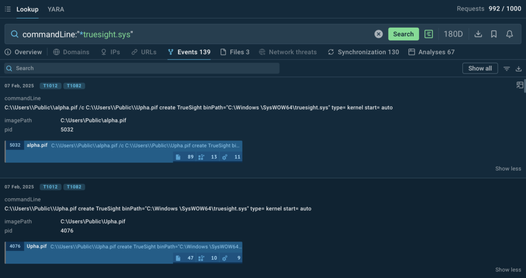Open the sidebar list menu icon
Image resolution: width=526 pixels, height=278 pixels.
click(x=8, y=9)
